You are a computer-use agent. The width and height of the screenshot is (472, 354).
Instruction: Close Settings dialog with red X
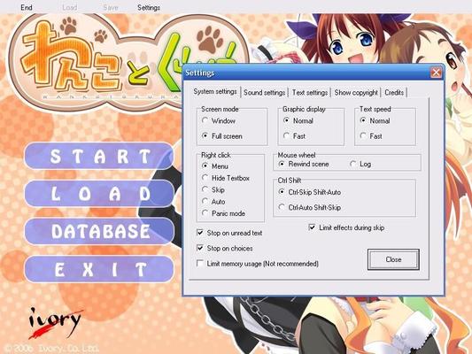(436, 73)
